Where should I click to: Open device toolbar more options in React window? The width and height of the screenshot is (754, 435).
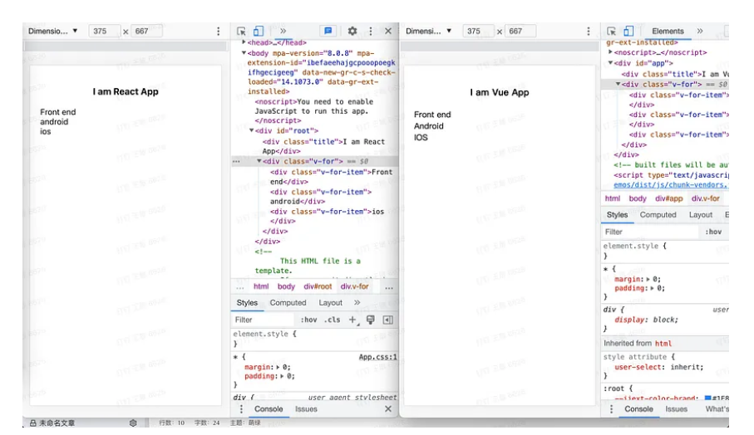219,32
